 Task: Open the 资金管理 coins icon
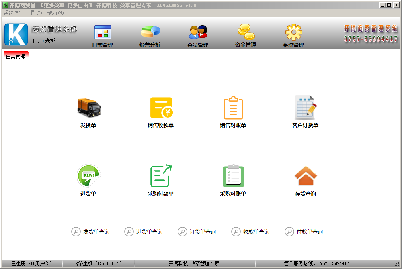click(x=246, y=32)
